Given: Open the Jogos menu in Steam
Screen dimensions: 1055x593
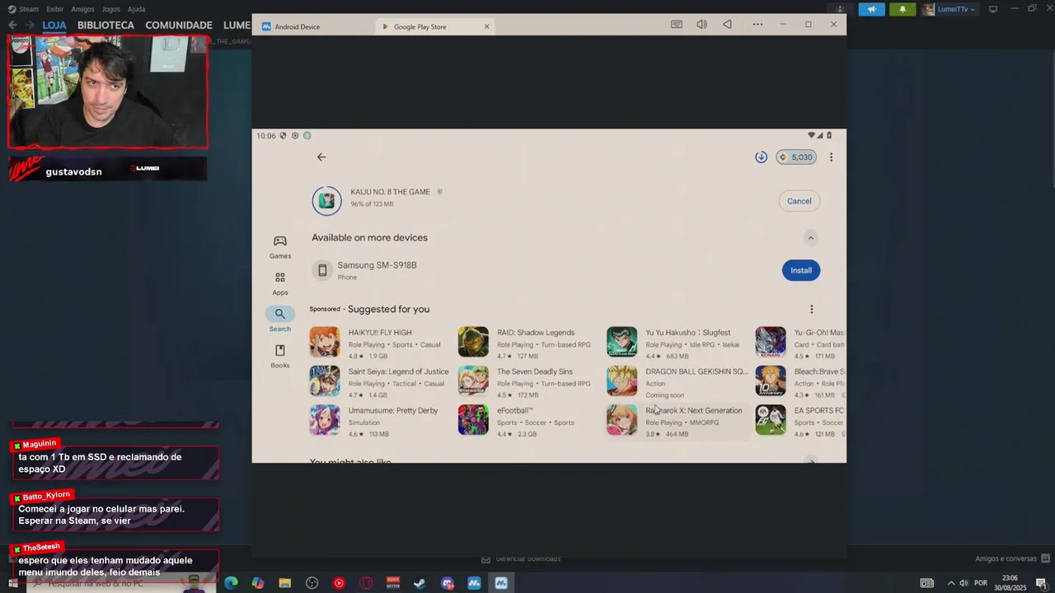Looking at the screenshot, I should pyautogui.click(x=110, y=9).
